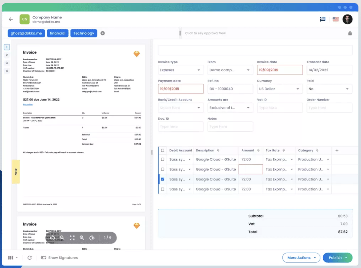Click the More Actions button

(x=301, y=258)
